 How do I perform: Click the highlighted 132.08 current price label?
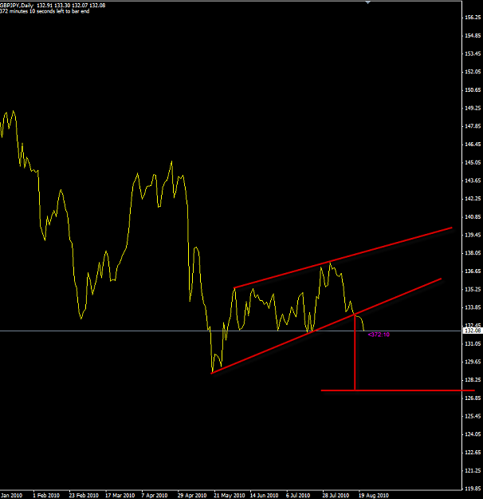pyautogui.click(x=473, y=331)
